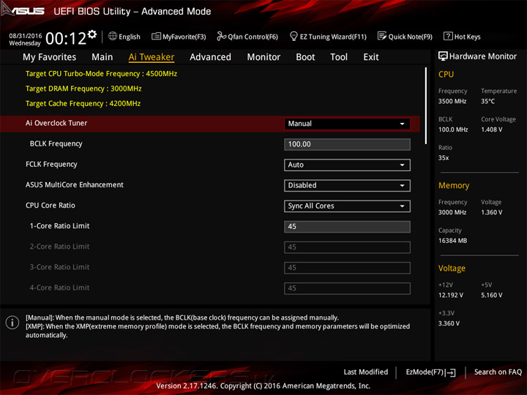The width and height of the screenshot is (527, 395).
Task: Click the Memory heading in Hardware Monitor
Action: (x=454, y=185)
